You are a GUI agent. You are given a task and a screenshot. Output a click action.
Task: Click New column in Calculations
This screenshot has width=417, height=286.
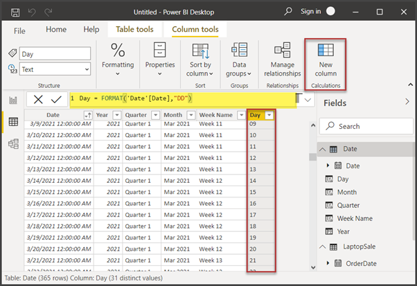tap(326, 60)
